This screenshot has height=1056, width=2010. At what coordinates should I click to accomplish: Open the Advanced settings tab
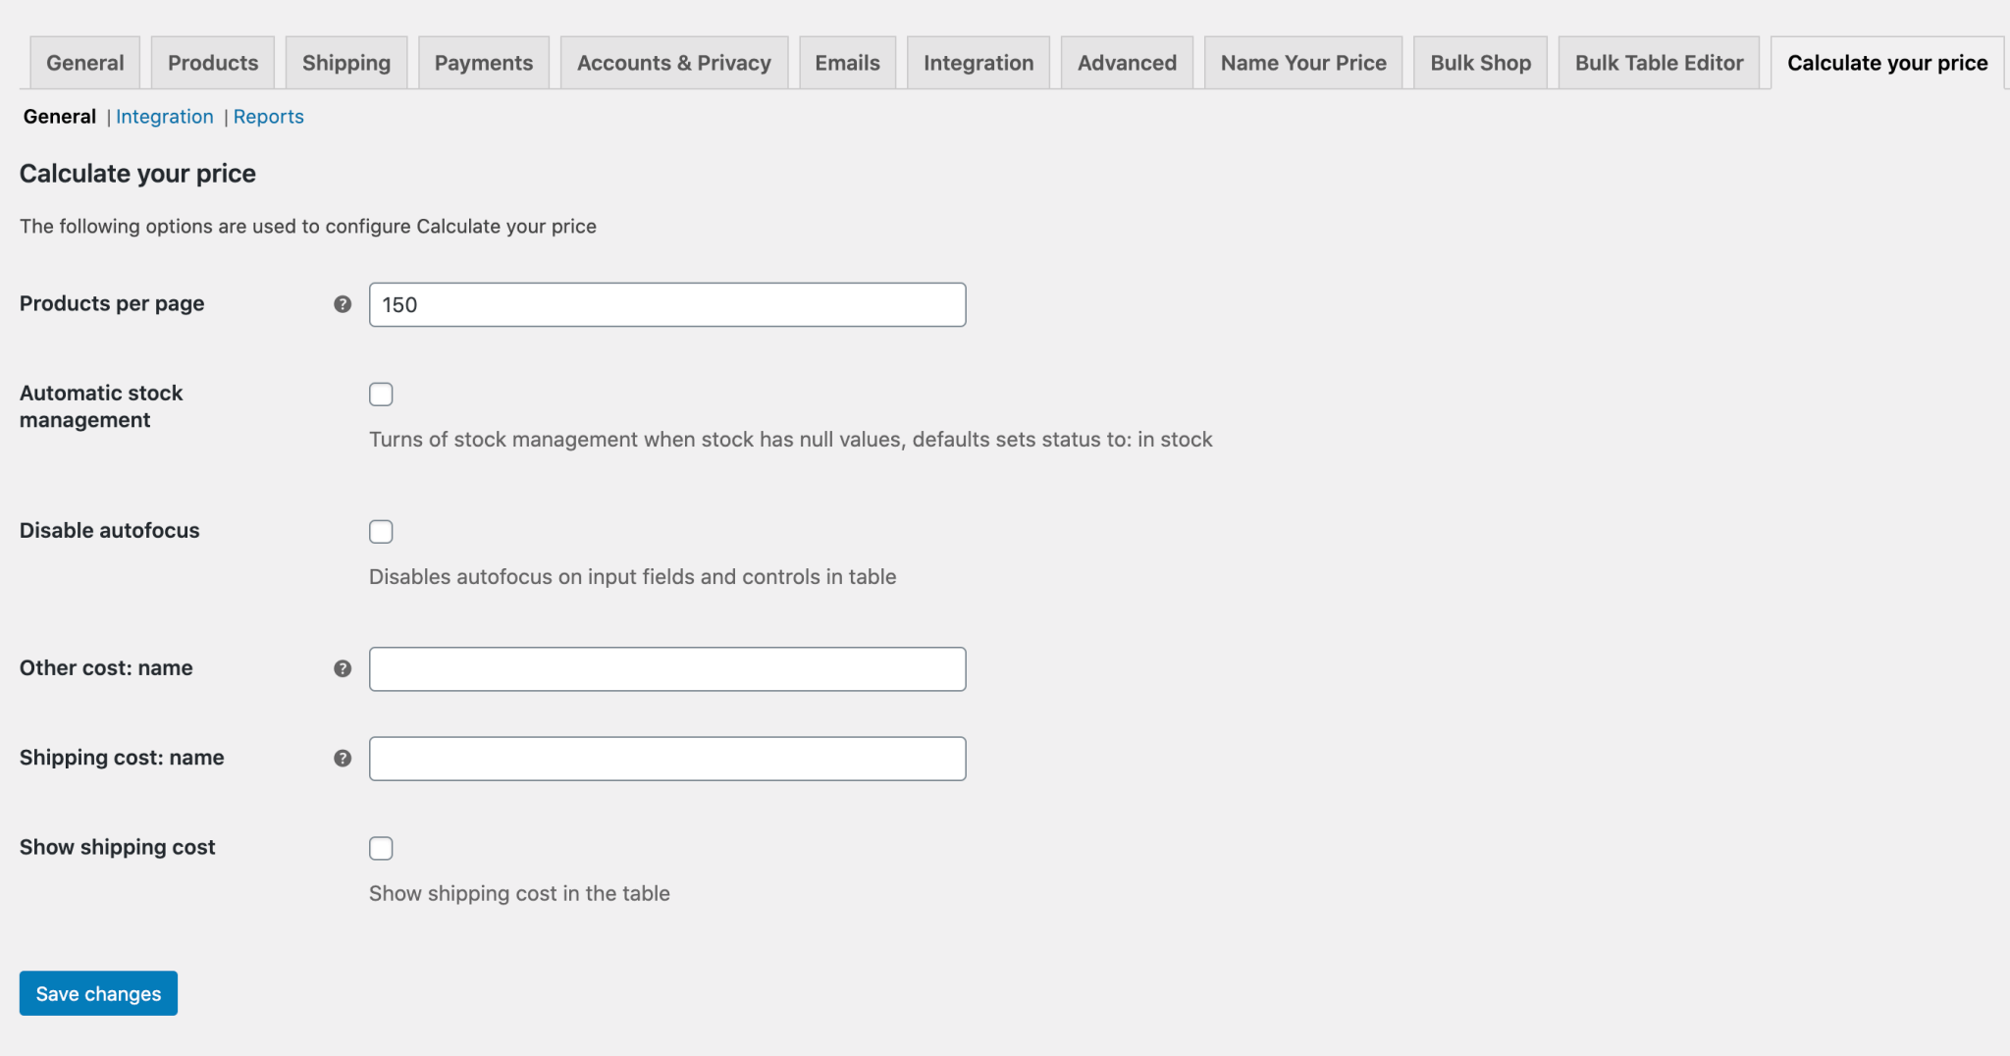(1127, 63)
